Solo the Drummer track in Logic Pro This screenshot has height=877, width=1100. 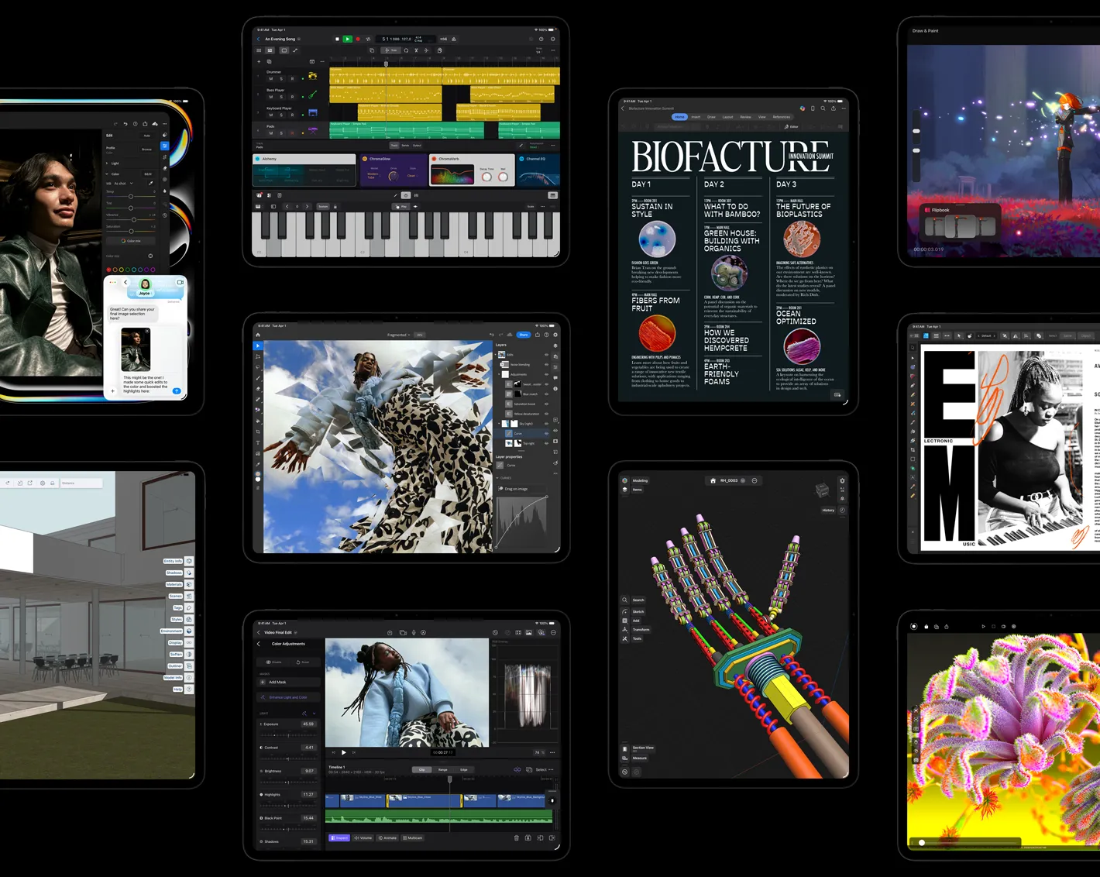pos(281,79)
